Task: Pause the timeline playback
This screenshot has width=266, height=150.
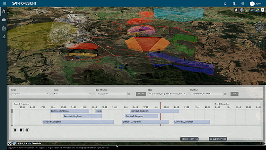Action: [x=15, y=130]
